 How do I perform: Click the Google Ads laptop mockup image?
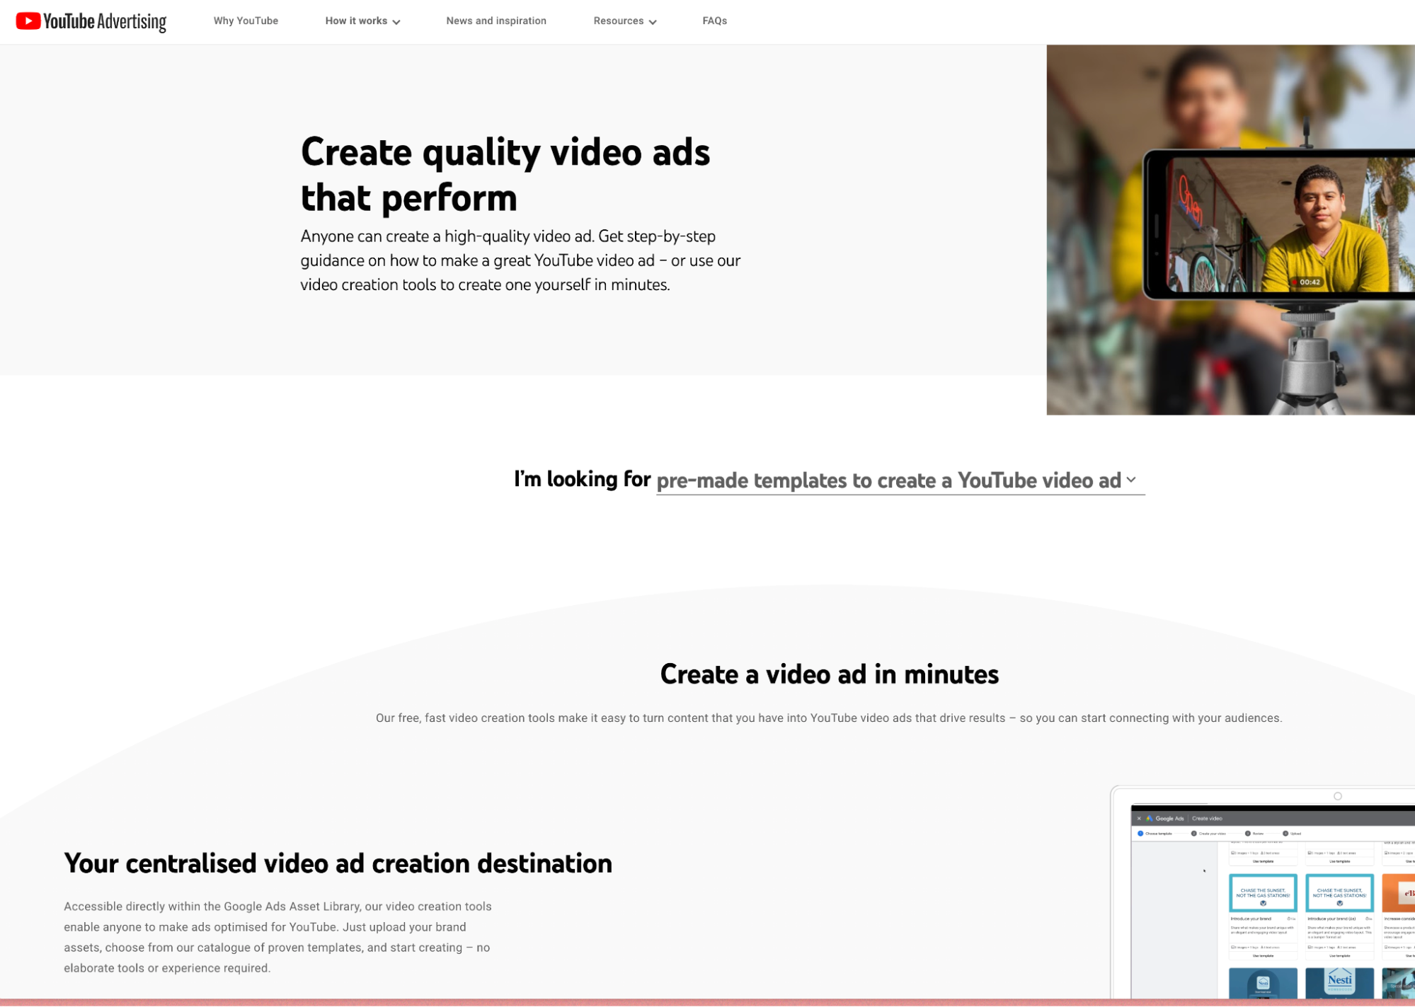click(1263, 893)
